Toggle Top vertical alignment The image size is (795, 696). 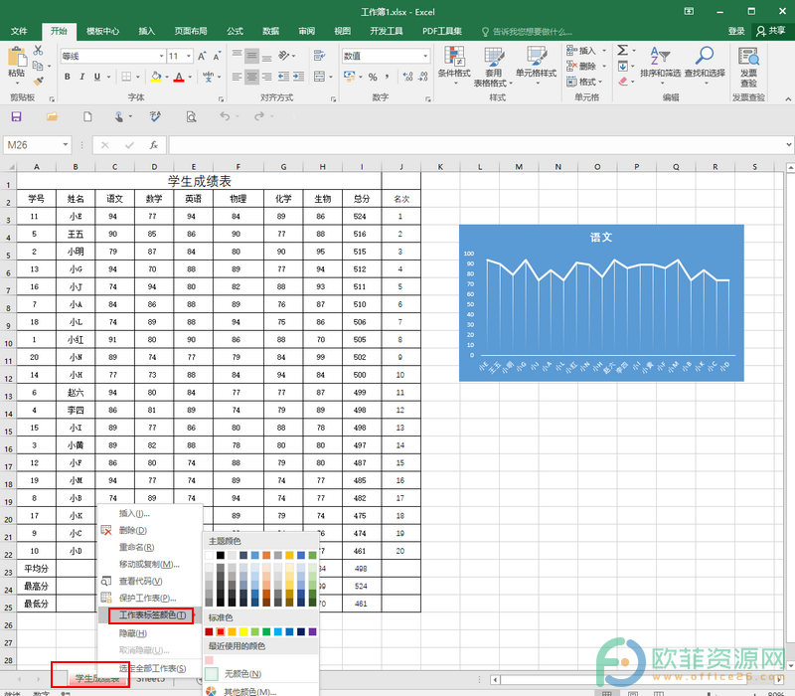237,55
